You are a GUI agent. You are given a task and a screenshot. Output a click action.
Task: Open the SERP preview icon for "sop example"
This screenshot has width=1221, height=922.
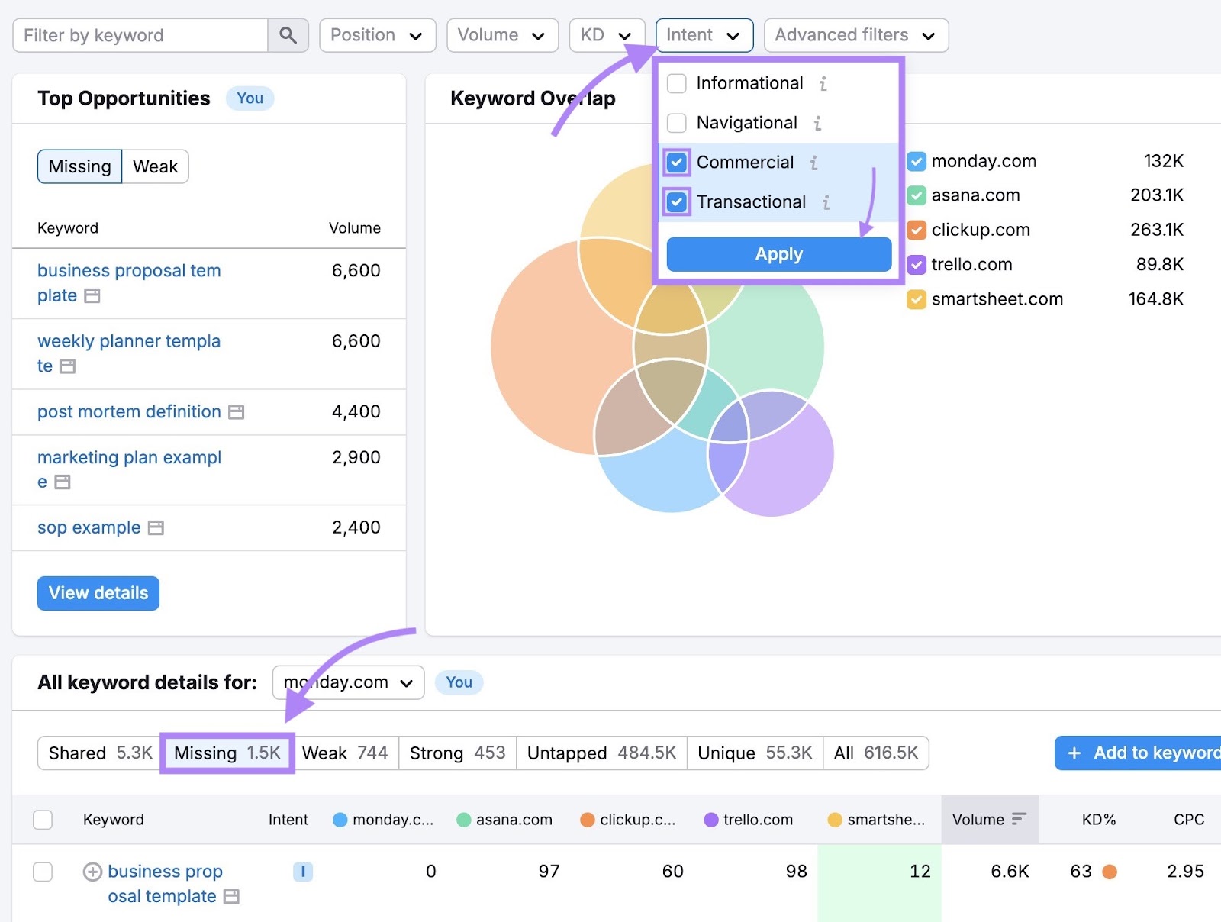tap(155, 527)
